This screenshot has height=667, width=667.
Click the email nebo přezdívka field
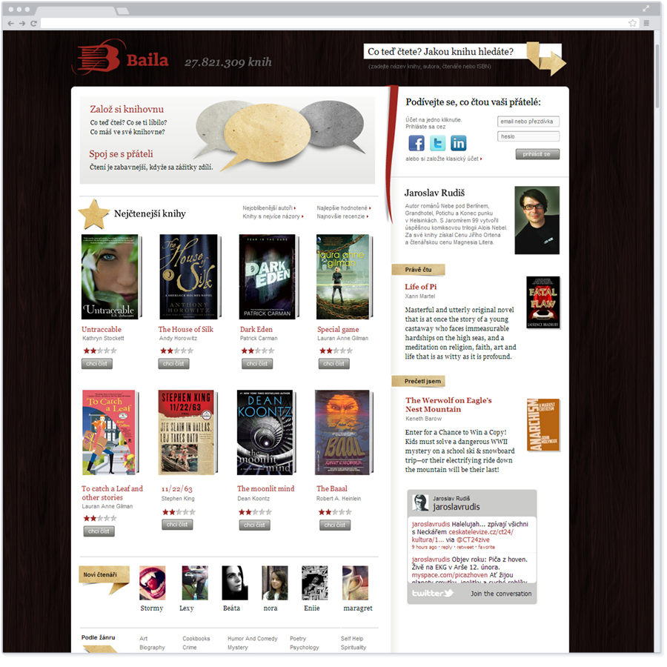(528, 122)
